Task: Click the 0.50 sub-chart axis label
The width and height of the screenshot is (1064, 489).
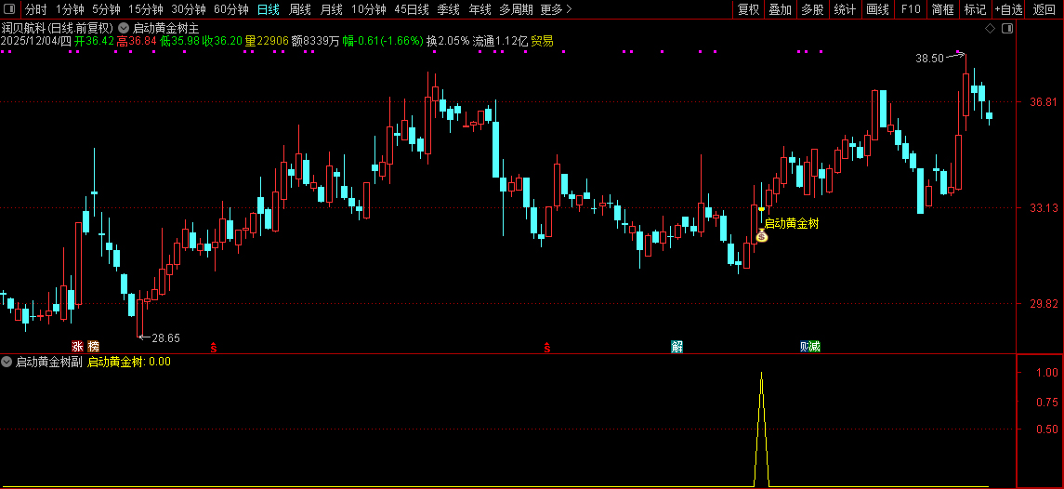Action: (1047, 429)
